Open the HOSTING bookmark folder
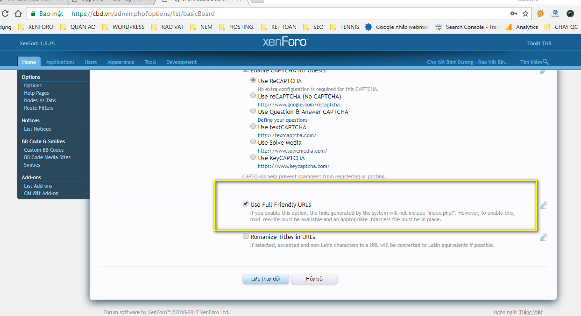Screen dimensions: 581x316 click(237, 27)
